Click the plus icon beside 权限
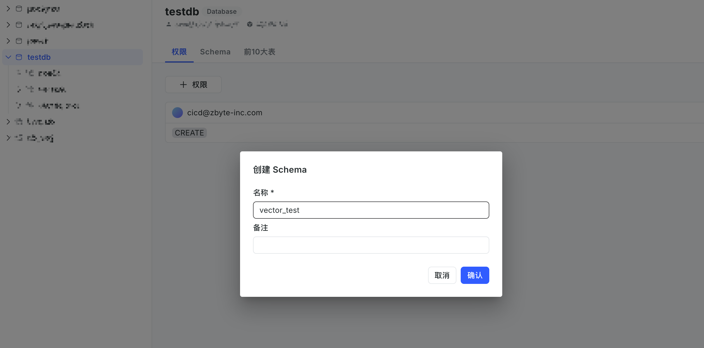The image size is (704, 348). click(183, 85)
